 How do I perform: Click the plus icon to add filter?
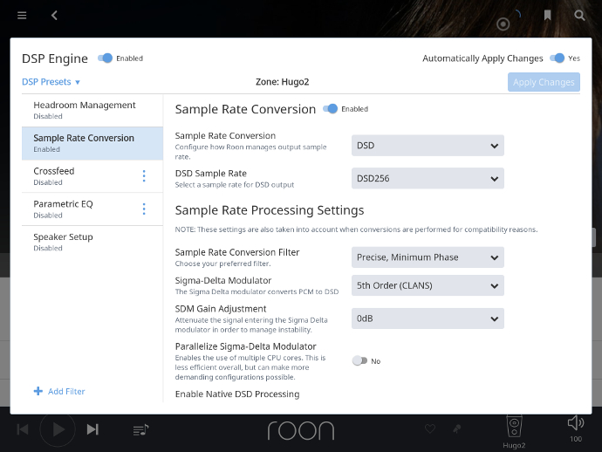pos(38,391)
